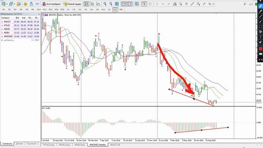Switch to the #KMX,Daily chart tab

tap(65, 145)
